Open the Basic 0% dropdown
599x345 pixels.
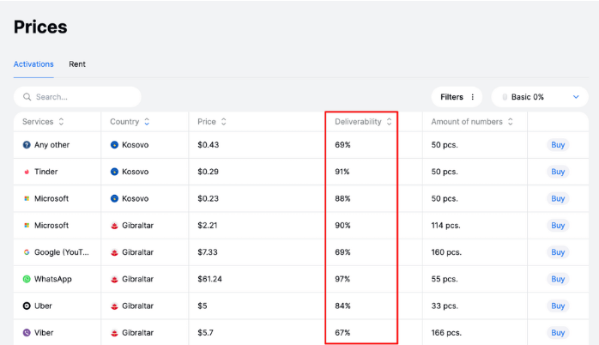[540, 97]
